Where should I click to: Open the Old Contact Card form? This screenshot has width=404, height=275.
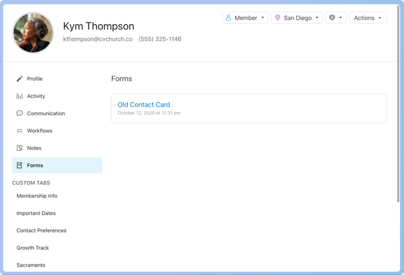coord(144,105)
